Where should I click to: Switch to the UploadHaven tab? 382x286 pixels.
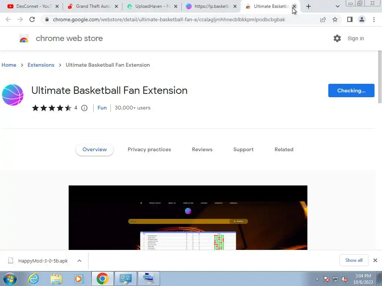[152, 6]
